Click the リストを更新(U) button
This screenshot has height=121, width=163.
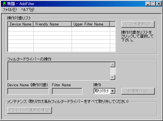138,24
